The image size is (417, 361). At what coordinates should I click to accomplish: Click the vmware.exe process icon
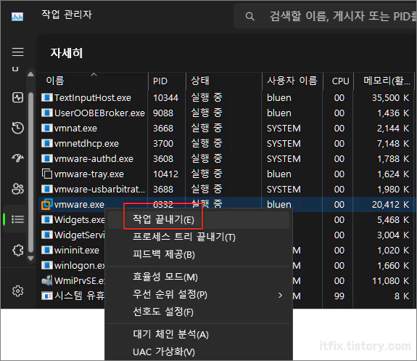pyautogui.click(x=47, y=204)
